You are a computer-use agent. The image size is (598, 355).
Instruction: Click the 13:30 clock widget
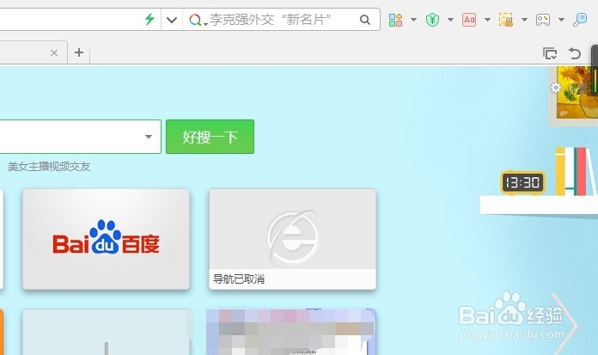click(522, 182)
